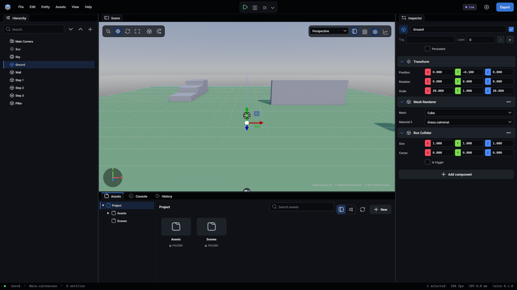Screen dimensions: 517x290
Task: Click the Export button
Action: pos(505,7)
